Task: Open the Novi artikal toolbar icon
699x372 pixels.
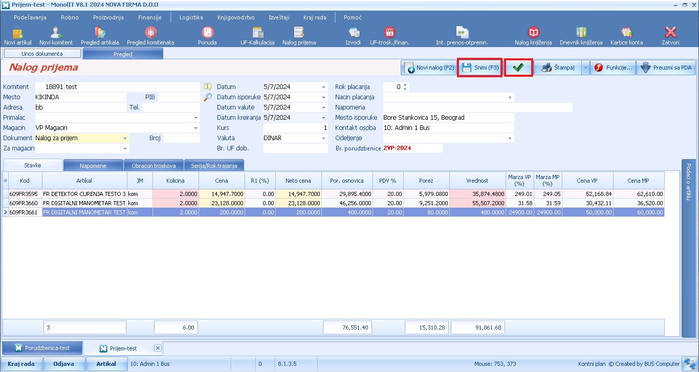Action: (x=17, y=36)
